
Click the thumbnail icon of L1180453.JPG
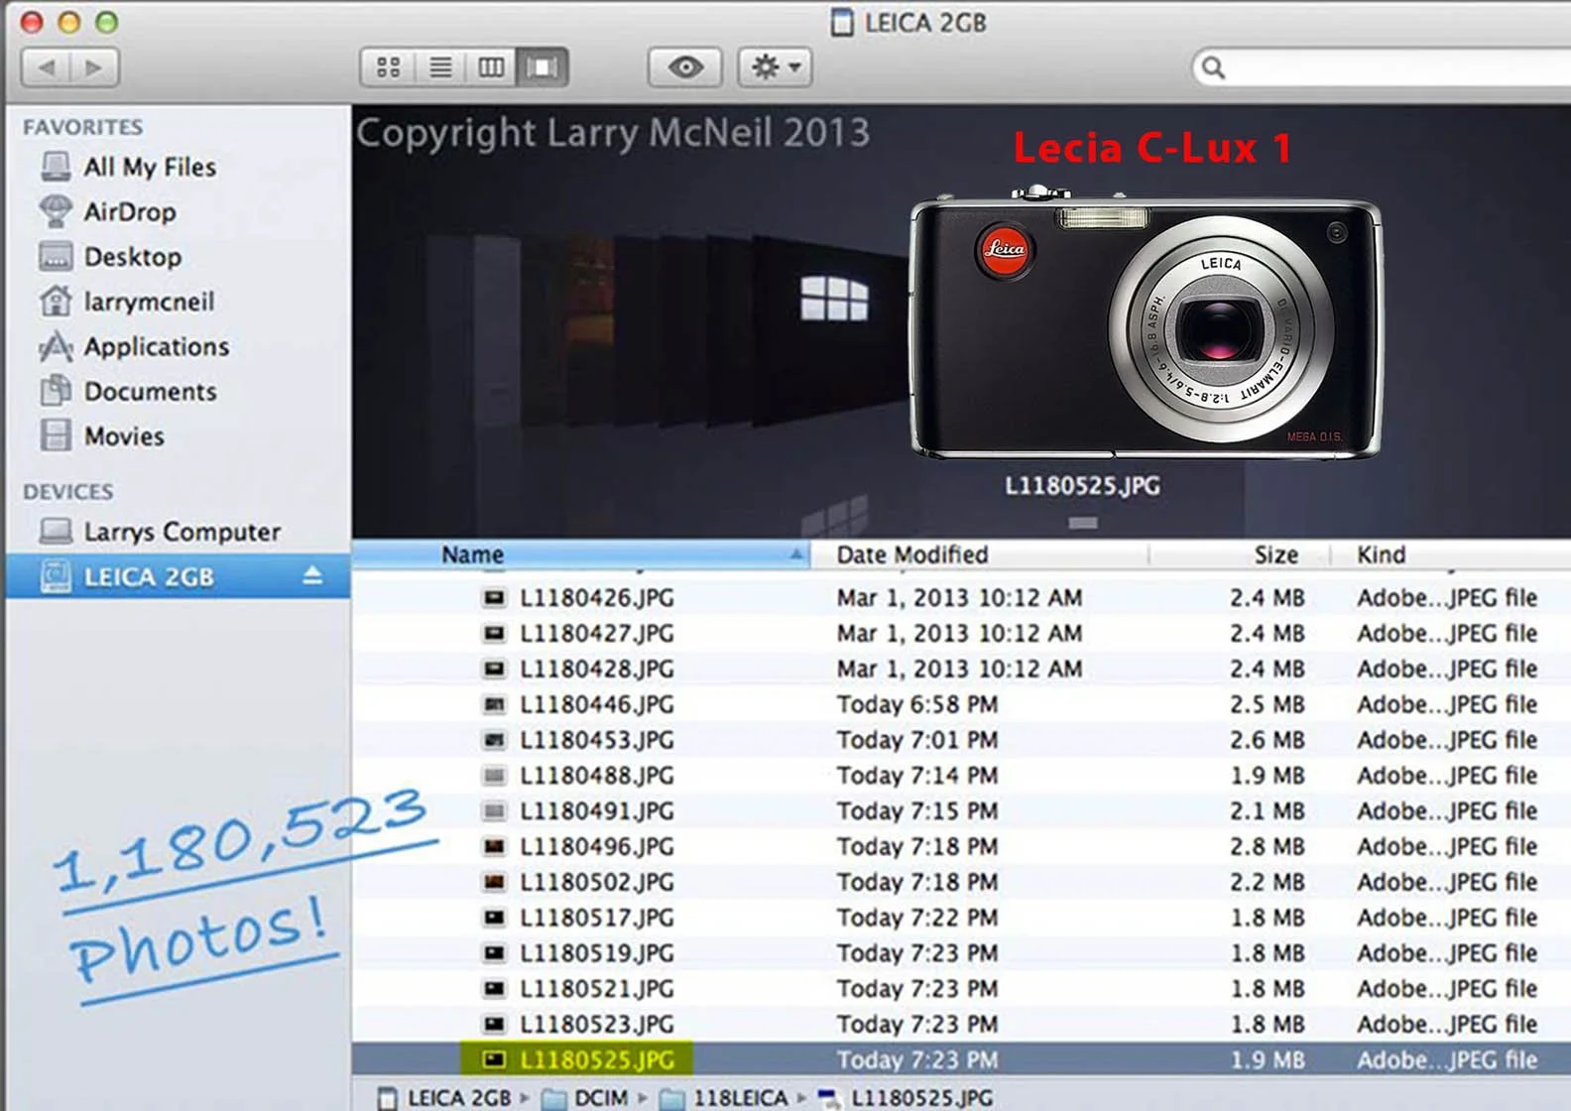coord(494,740)
